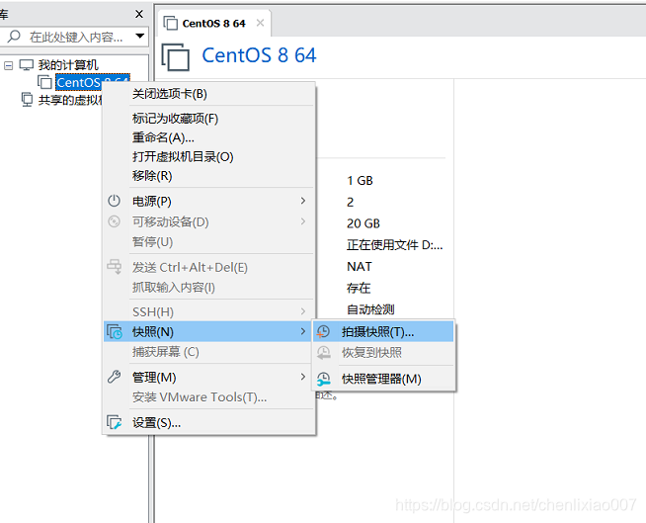The width and height of the screenshot is (646, 523).
Task: Click the CentOS VM icon in tree
Action: (x=44, y=82)
